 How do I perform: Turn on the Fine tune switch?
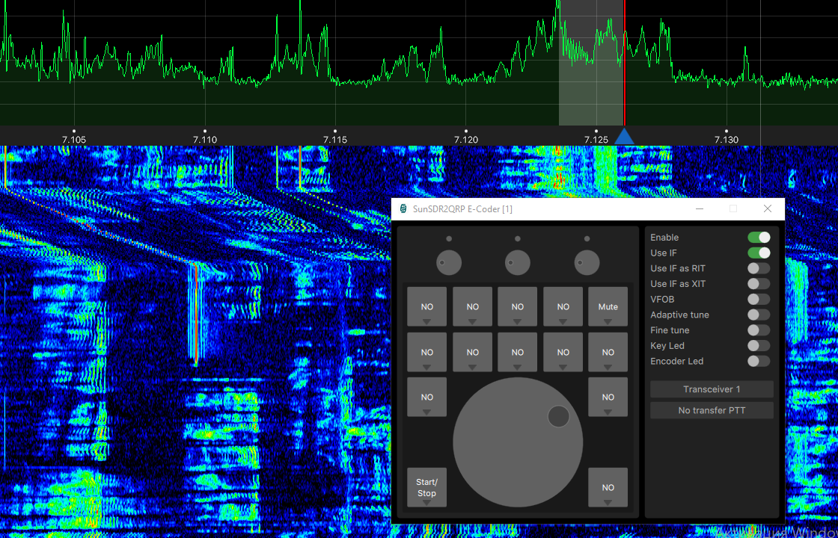point(759,330)
